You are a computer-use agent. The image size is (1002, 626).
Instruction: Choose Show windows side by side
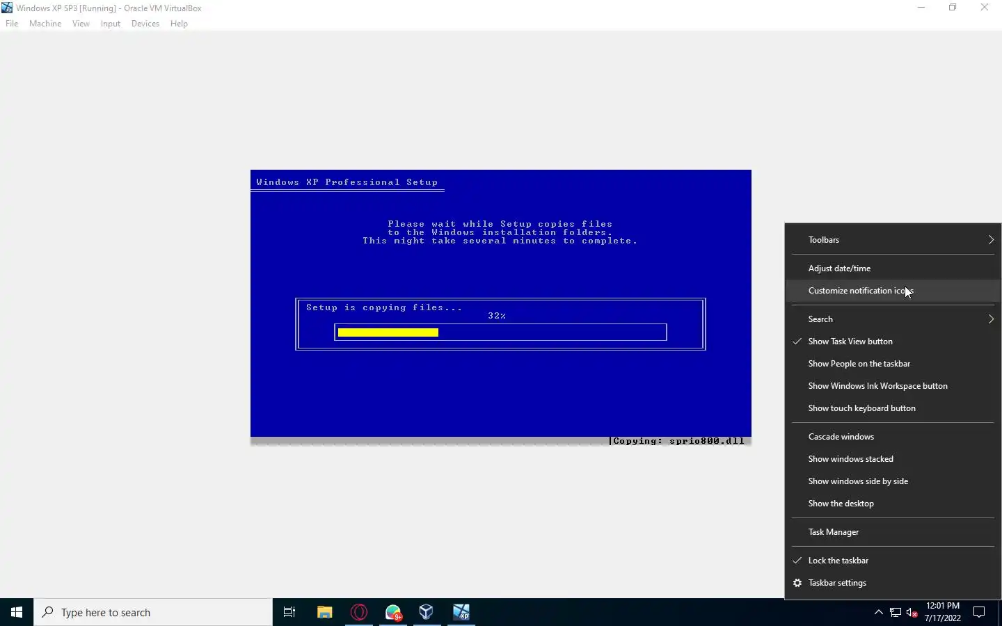[893, 481]
